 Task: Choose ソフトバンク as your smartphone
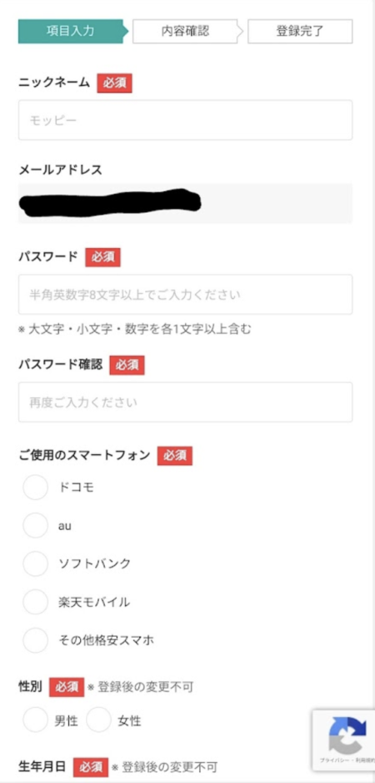35,563
